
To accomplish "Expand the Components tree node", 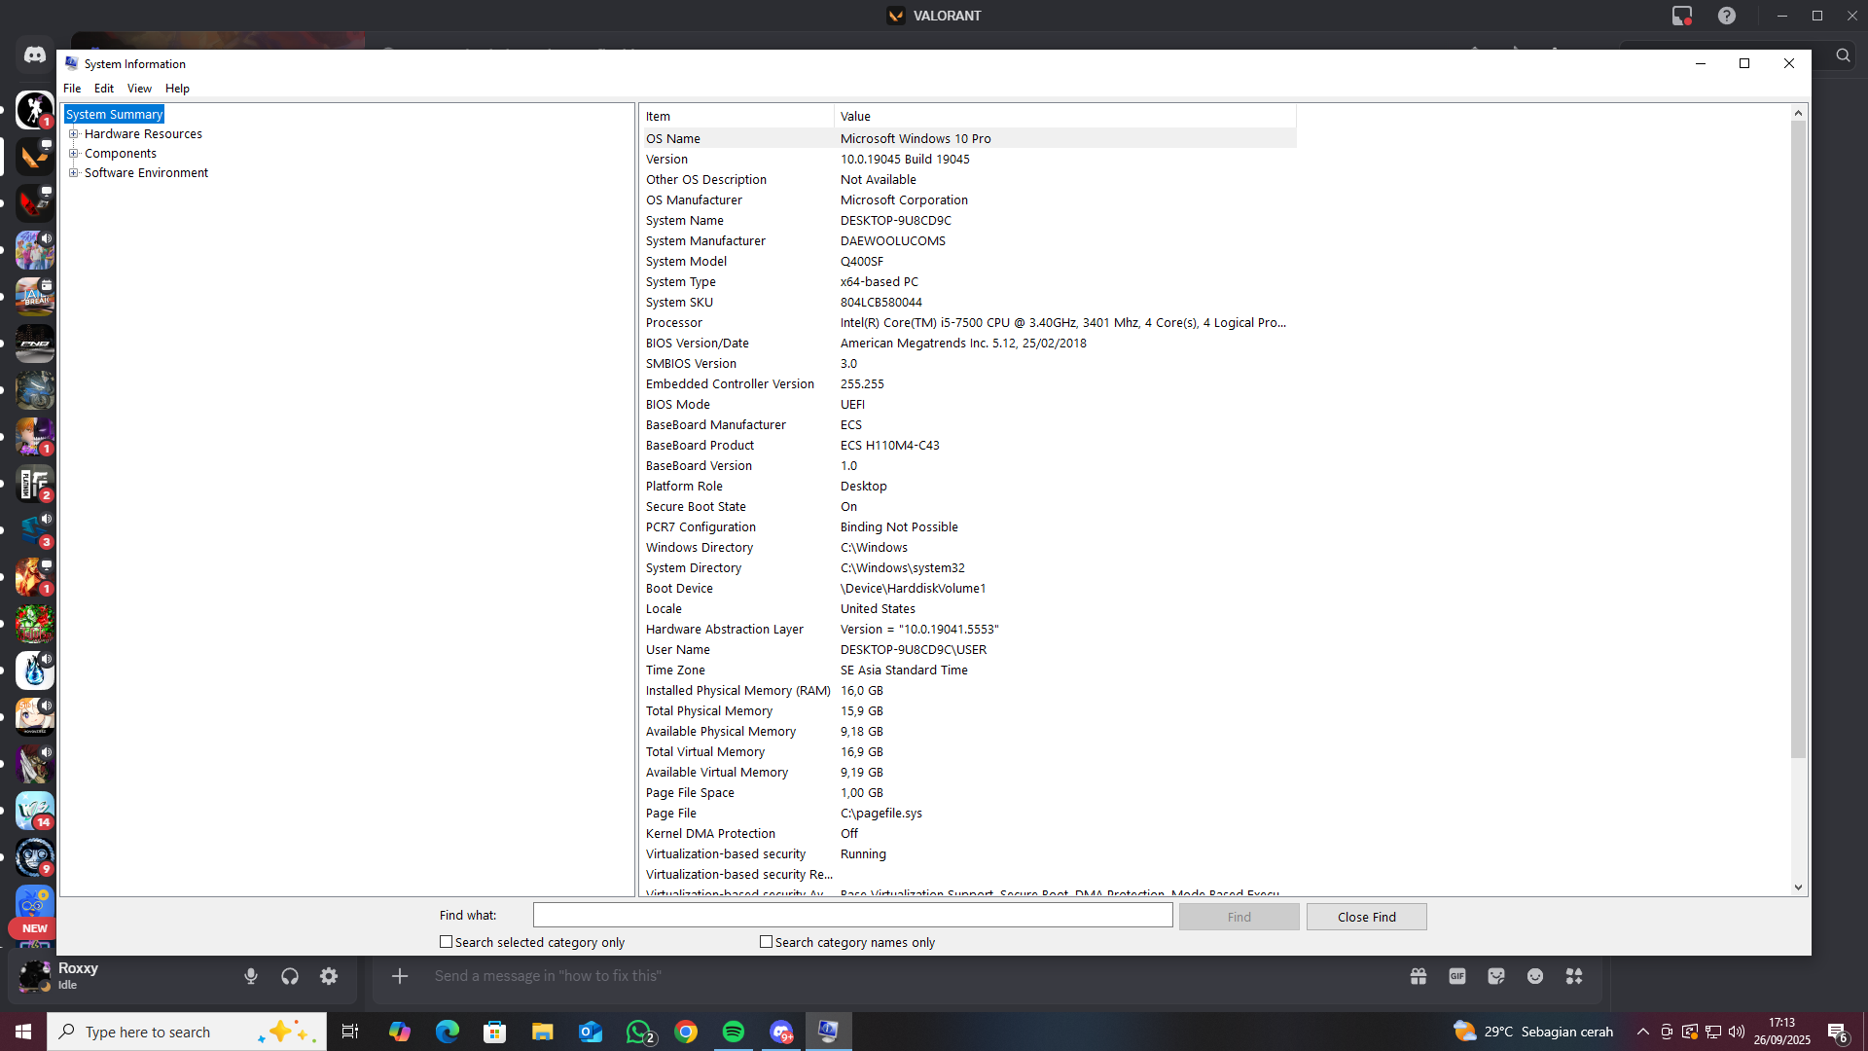I will coord(73,154).
